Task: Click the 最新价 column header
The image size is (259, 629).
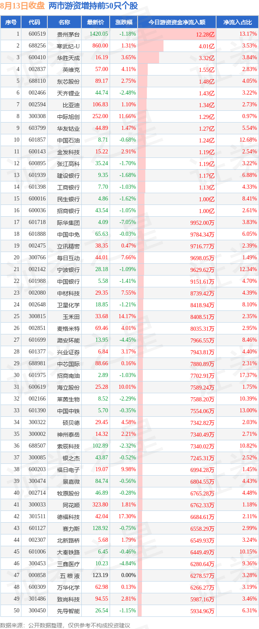Action: click(96, 22)
